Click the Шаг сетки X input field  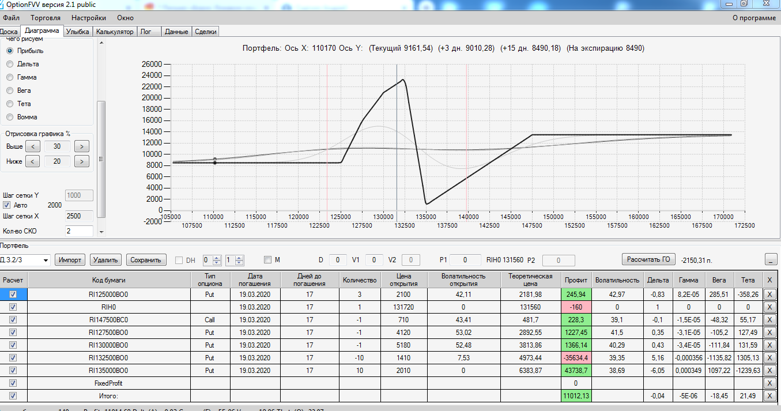(80, 216)
